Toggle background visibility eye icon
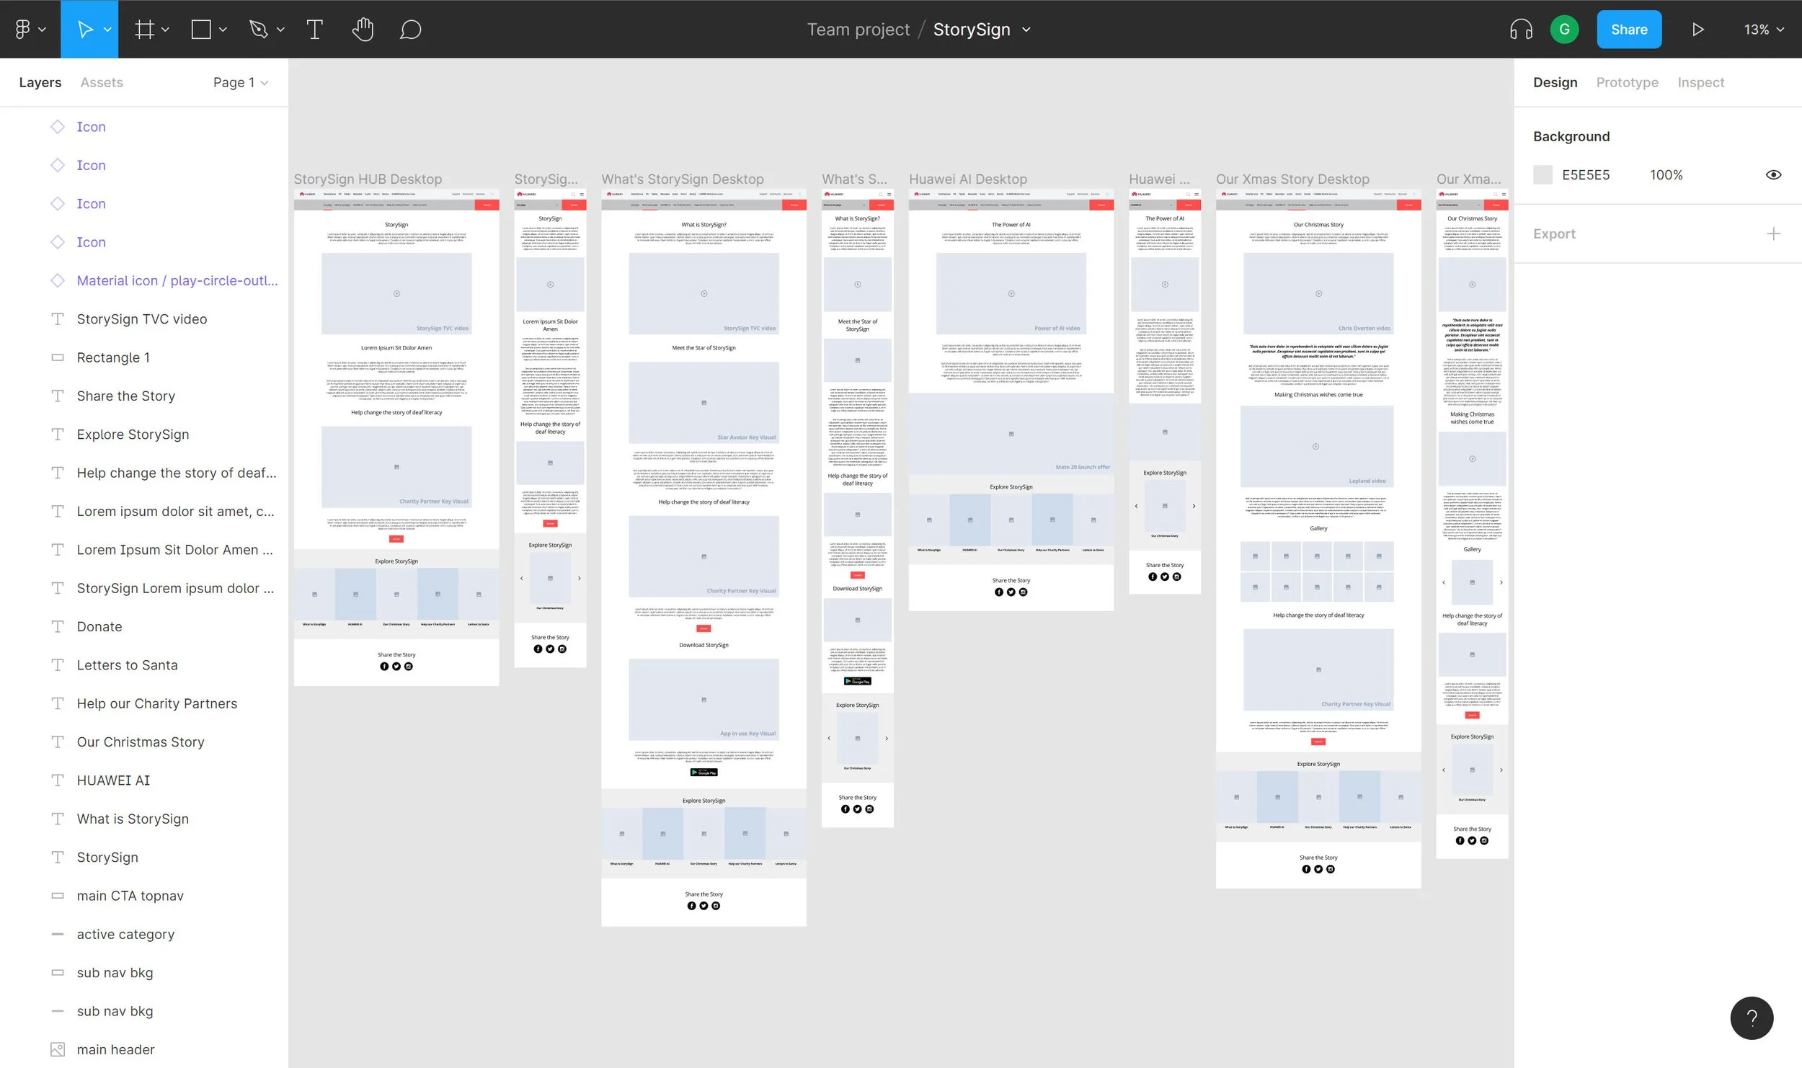 (x=1773, y=175)
